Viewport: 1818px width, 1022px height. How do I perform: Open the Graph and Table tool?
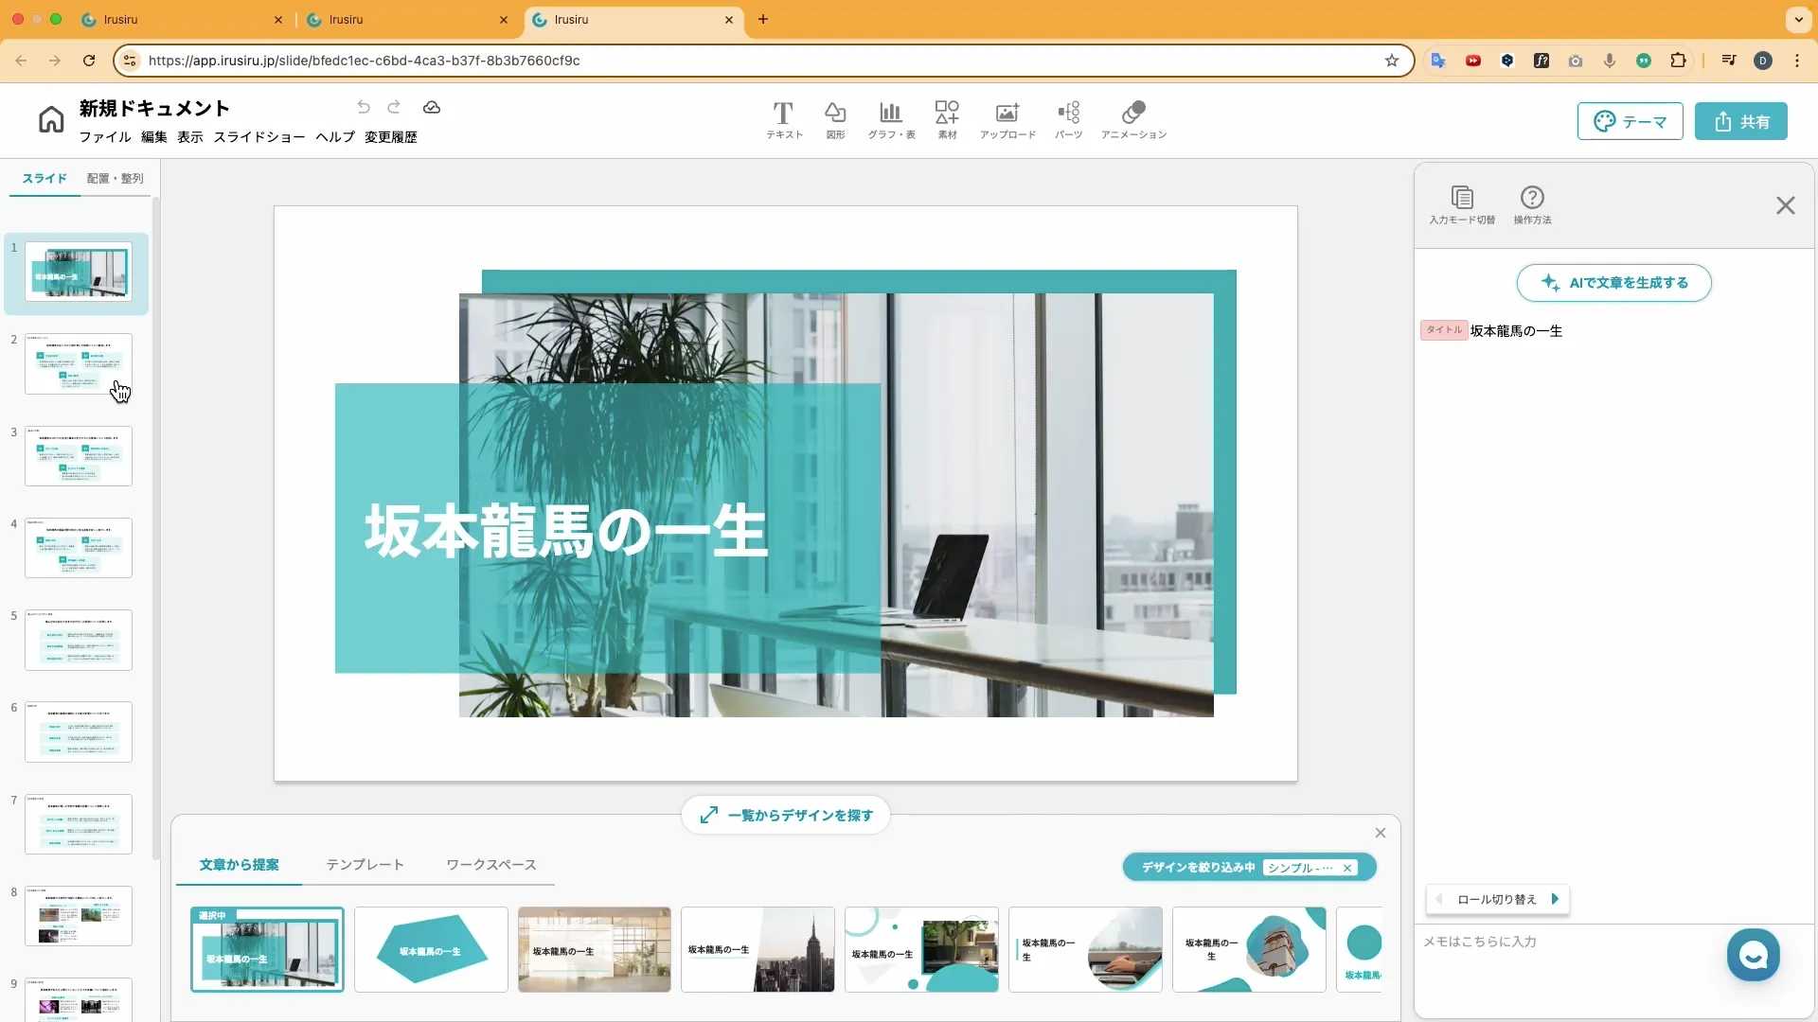(x=891, y=114)
